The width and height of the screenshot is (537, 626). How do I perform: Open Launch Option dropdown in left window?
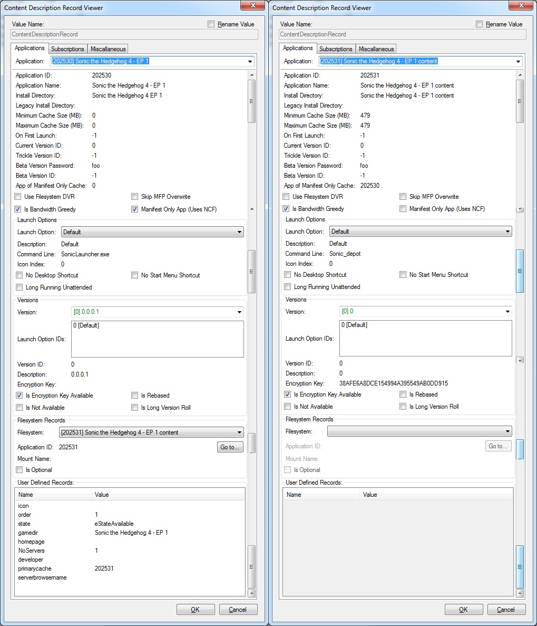coord(239,232)
